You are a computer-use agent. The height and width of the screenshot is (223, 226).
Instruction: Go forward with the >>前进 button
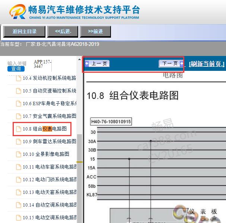click(95, 32)
